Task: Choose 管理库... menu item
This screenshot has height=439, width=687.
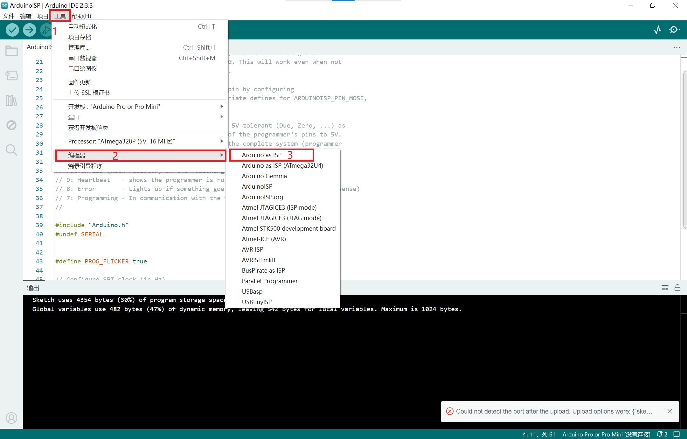Action: (x=140, y=48)
